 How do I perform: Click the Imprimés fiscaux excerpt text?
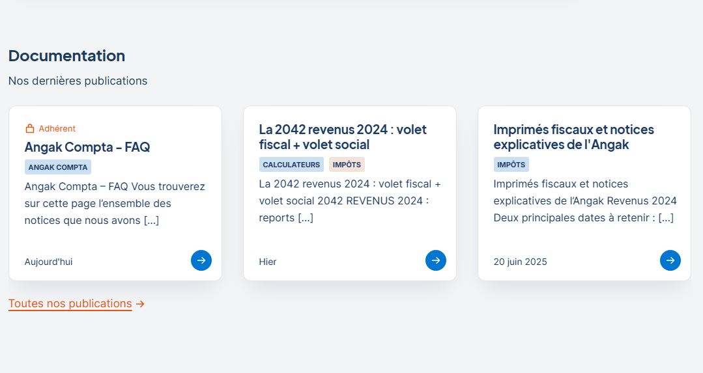pyautogui.click(x=585, y=200)
